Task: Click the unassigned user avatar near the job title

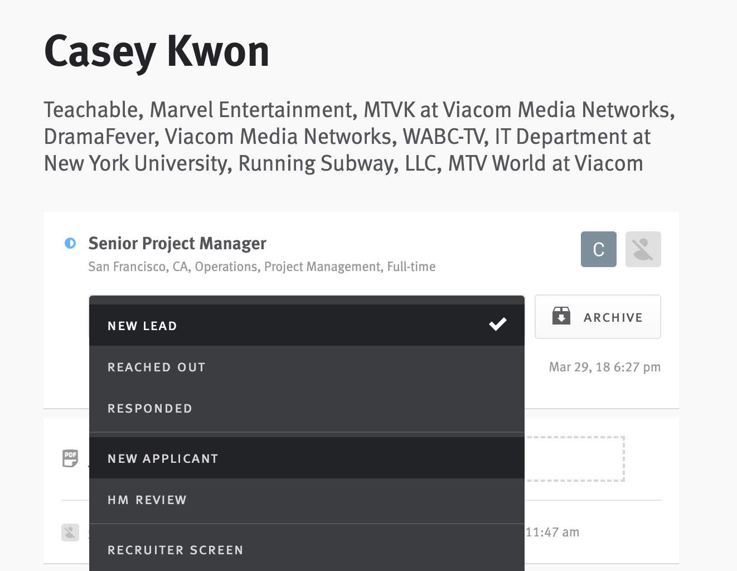Action: (643, 249)
